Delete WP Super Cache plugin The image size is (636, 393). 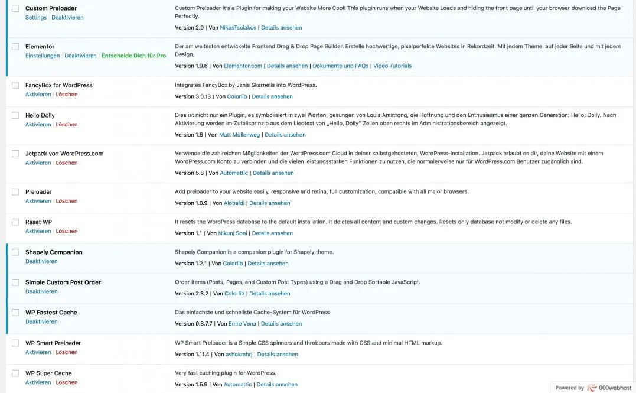(x=67, y=382)
